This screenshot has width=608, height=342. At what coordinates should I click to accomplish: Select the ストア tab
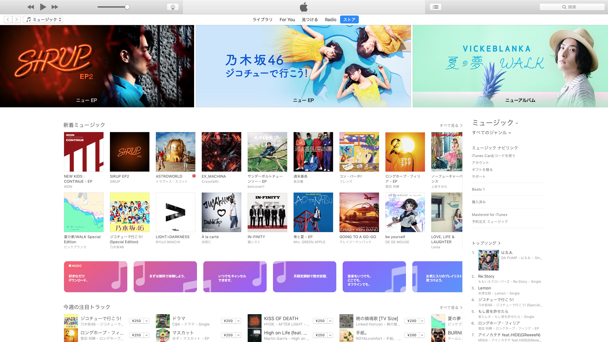click(x=349, y=20)
